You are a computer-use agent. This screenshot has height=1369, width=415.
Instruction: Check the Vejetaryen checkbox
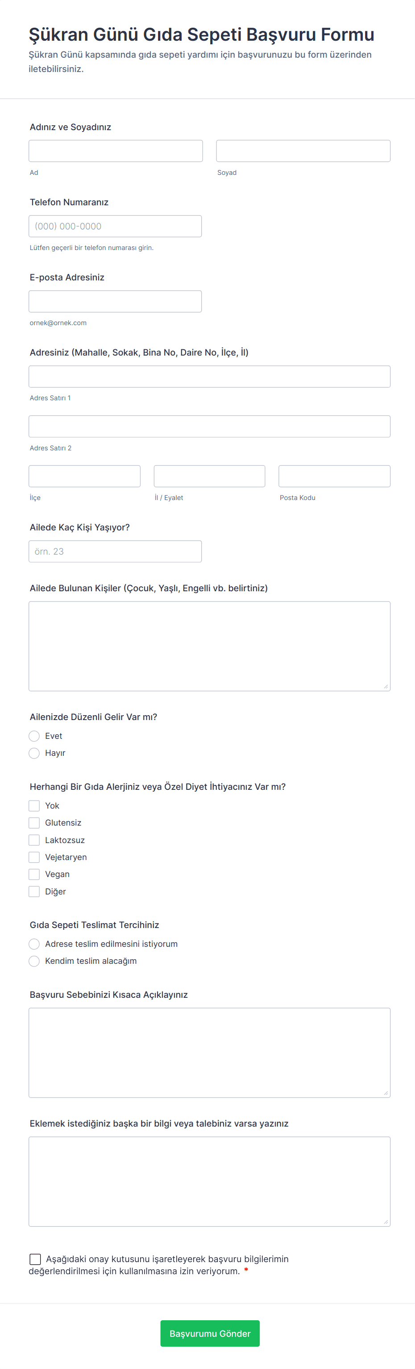click(34, 857)
